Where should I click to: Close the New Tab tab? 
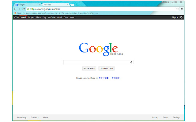click(67, 5)
